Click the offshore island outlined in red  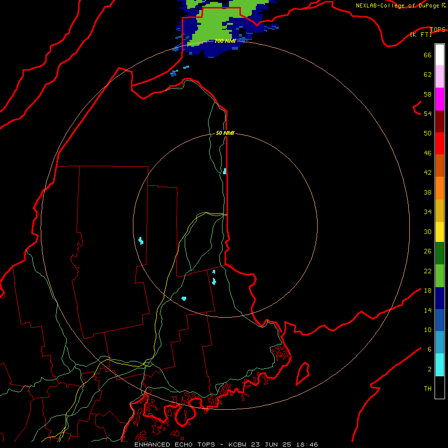[303, 373]
